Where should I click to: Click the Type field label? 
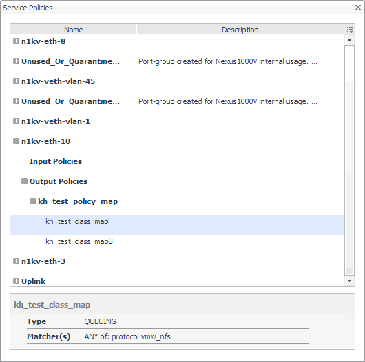coord(36,321)
